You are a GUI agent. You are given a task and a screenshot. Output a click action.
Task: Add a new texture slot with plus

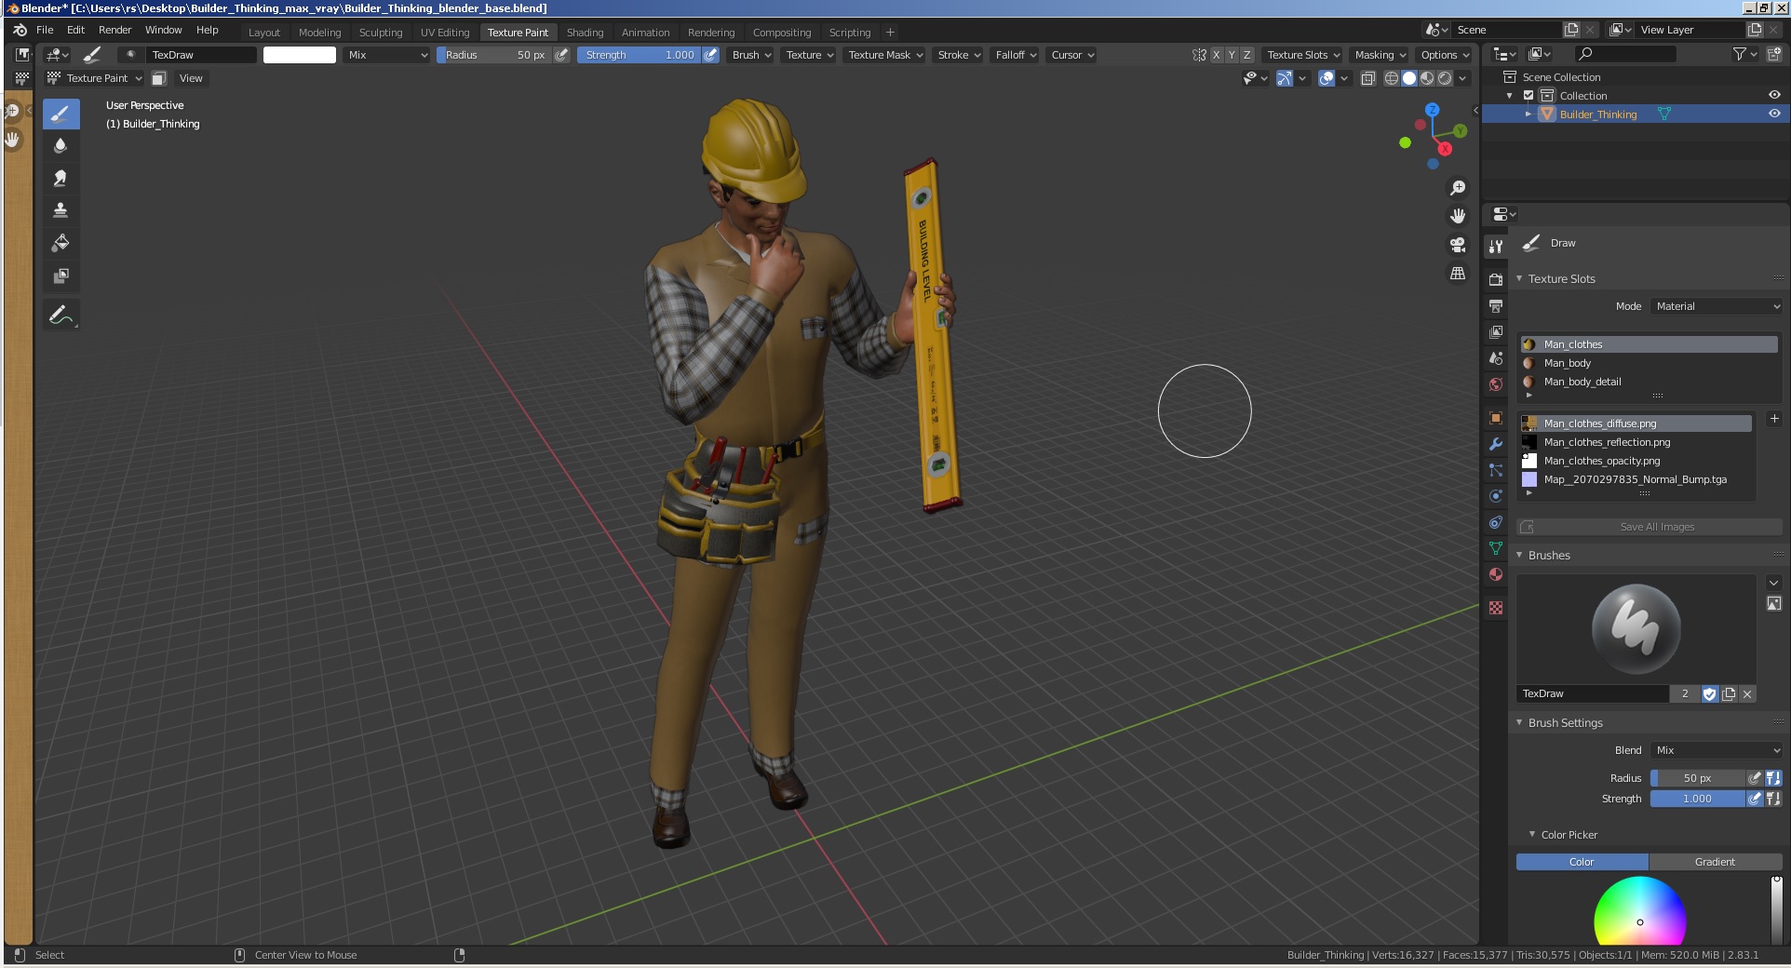(x=1773, y=420)
